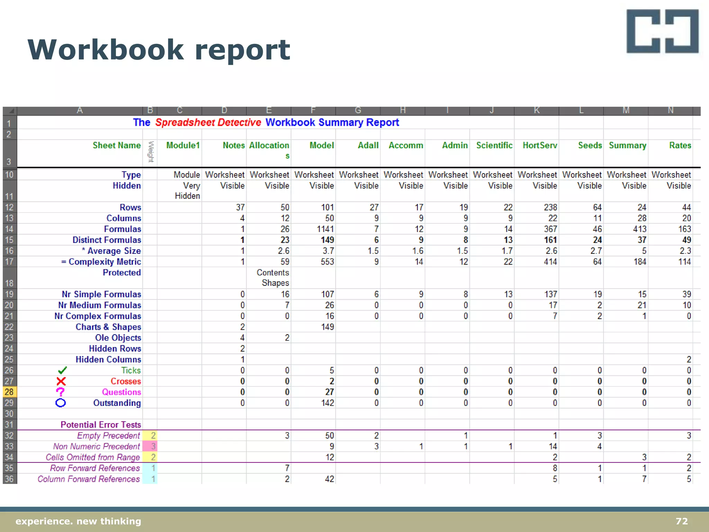709x532 pixels.
Task: Click the select-all corner of the spreadsheet
Action: (10, 111)
